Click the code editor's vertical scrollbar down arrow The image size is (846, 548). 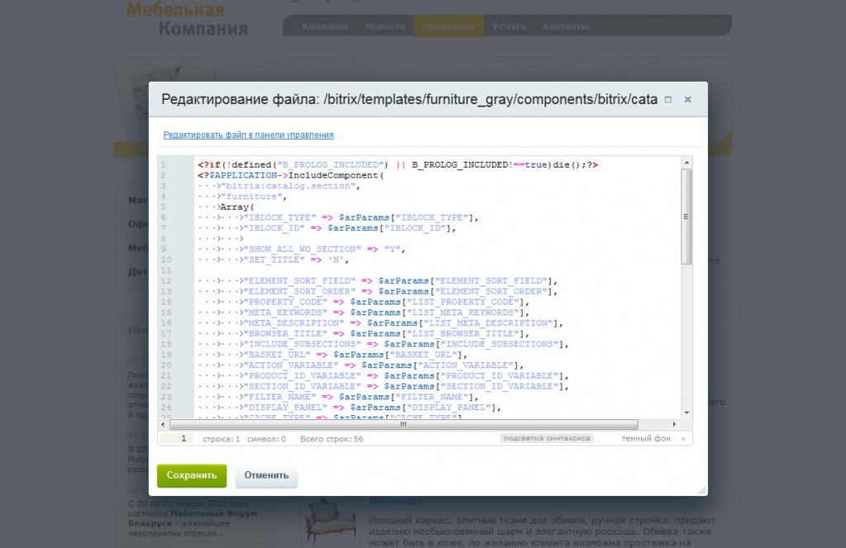click(x=687, y=413)
